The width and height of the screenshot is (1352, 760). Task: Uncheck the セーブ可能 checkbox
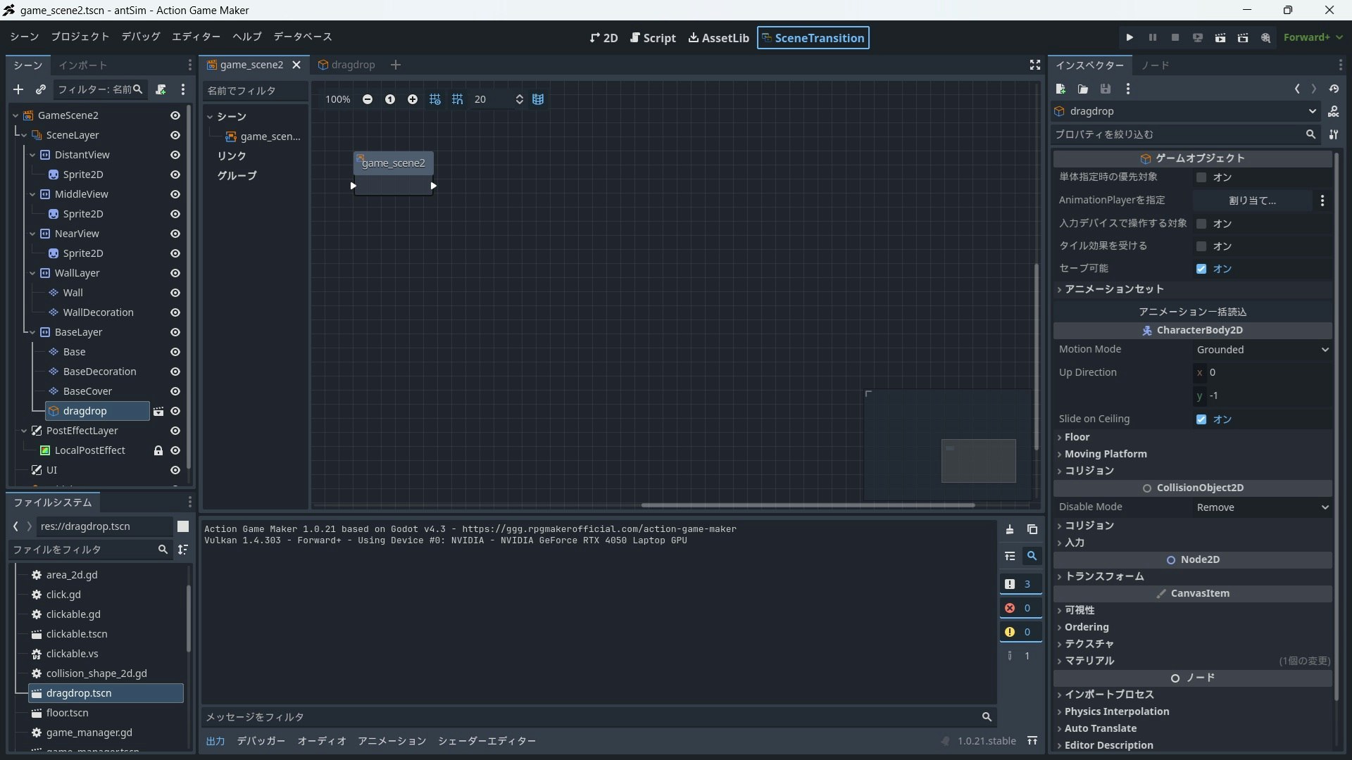click(x=1201, y=269)
